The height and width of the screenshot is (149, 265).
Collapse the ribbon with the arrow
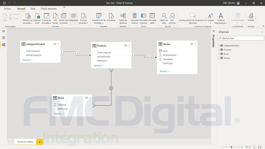[x=263, y=26]
